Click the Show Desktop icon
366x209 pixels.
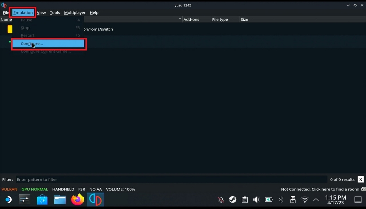pyautogui.click(x=358, y=200)
